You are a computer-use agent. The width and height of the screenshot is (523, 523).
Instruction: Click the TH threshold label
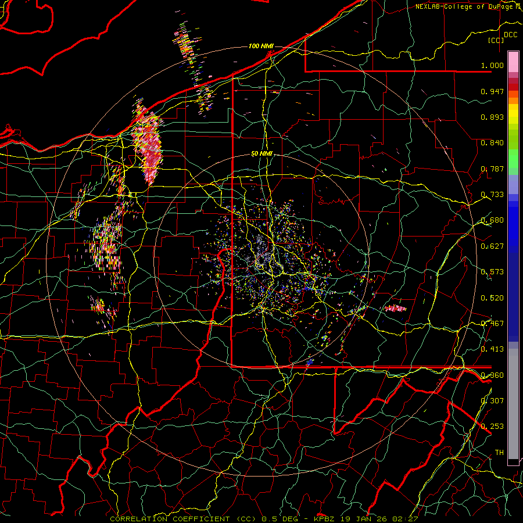point(499,452)
